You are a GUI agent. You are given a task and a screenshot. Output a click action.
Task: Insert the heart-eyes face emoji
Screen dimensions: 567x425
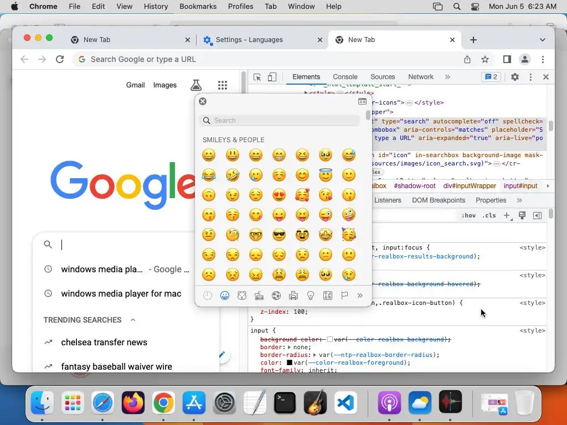[x=279, y=195]
